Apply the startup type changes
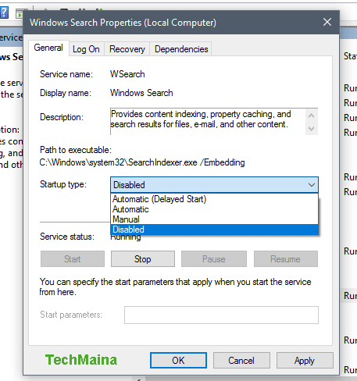 click(305, 361)
